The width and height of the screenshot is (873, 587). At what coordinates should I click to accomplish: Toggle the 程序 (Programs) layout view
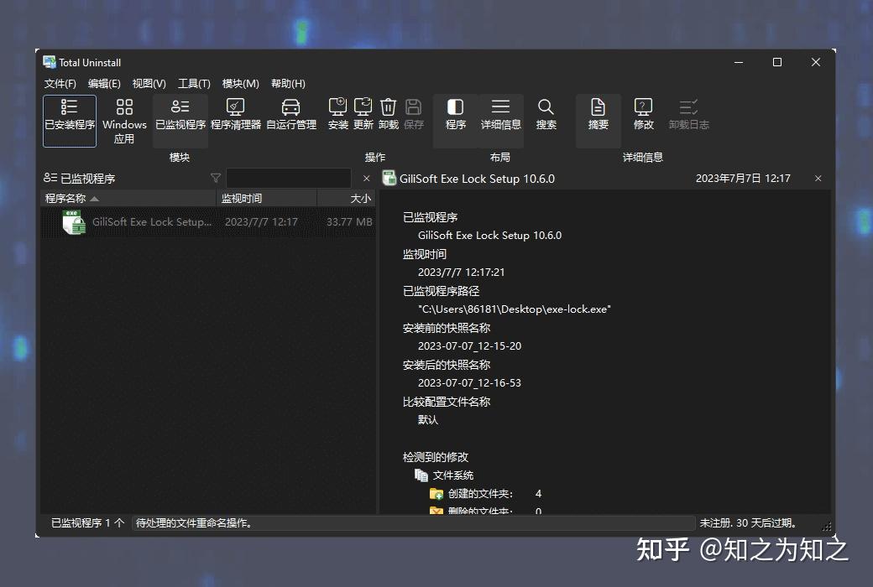click(455, 115)
